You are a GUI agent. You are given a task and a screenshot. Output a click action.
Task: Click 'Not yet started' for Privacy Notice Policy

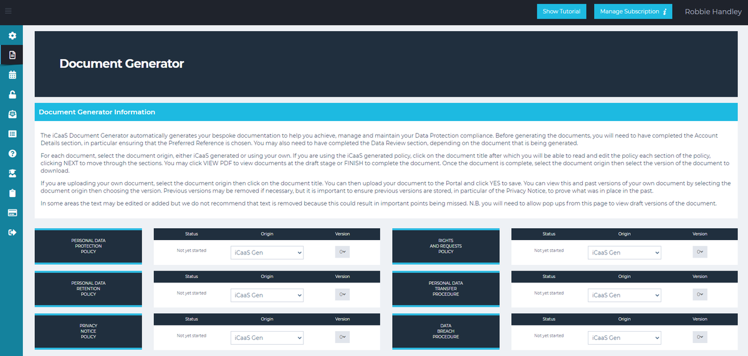pos(191,335)
